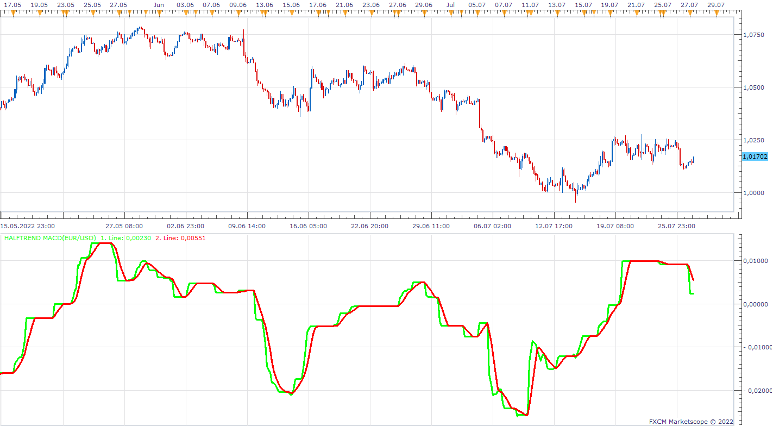This screenshot has height=426, width=773.
Task: Click the orange event marker under 29.06
Action: 424,13
